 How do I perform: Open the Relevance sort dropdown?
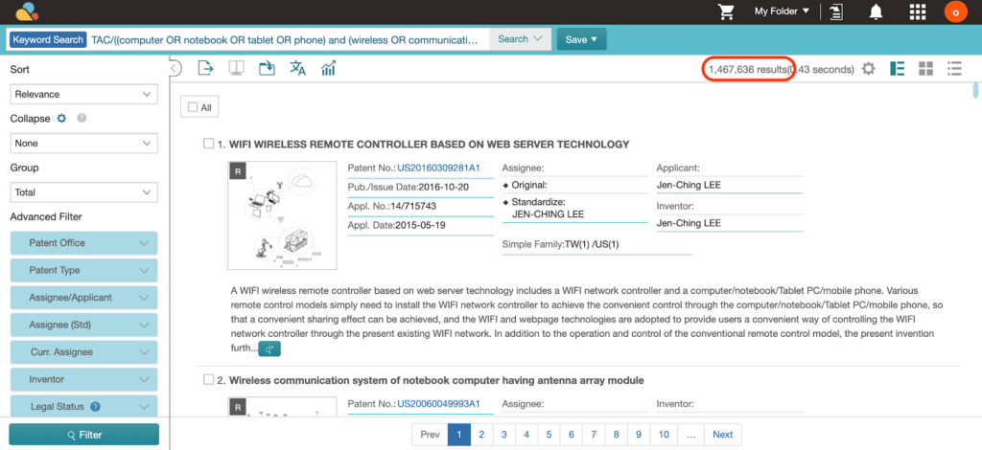pyautogui.click(x=83, y=95)
